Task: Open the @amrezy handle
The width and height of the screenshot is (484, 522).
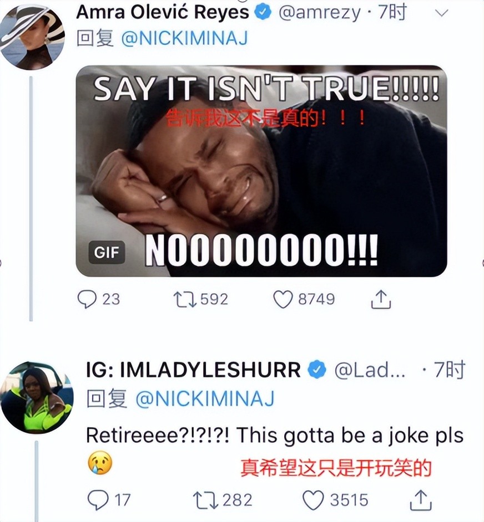Action: click(x=319, y=13)
